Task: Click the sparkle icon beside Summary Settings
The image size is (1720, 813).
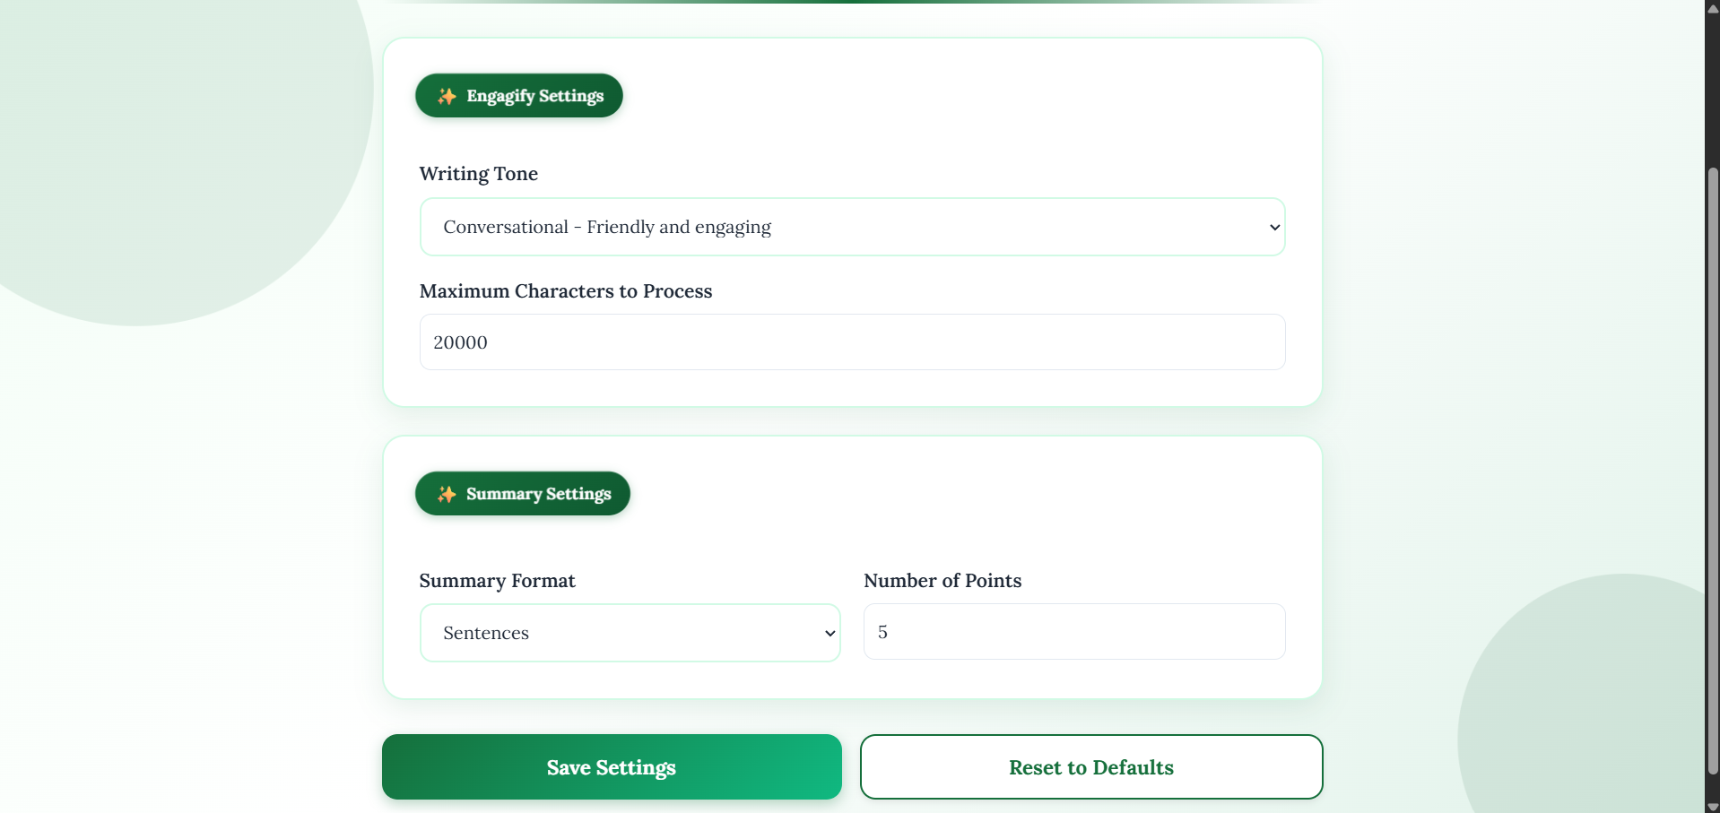Action: (x=447, y=494)
